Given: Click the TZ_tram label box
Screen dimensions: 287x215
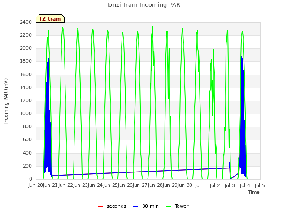Looking at the screenshot, I should (x=50, y=19).
